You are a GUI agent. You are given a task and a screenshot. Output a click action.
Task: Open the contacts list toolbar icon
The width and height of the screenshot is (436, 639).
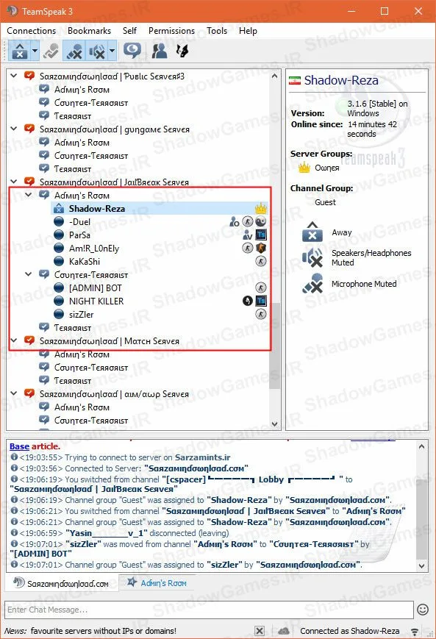(x=159, y=51)
